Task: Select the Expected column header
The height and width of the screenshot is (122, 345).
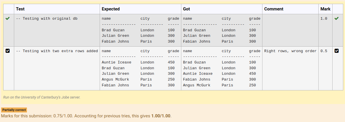Action: click(111, 9)
